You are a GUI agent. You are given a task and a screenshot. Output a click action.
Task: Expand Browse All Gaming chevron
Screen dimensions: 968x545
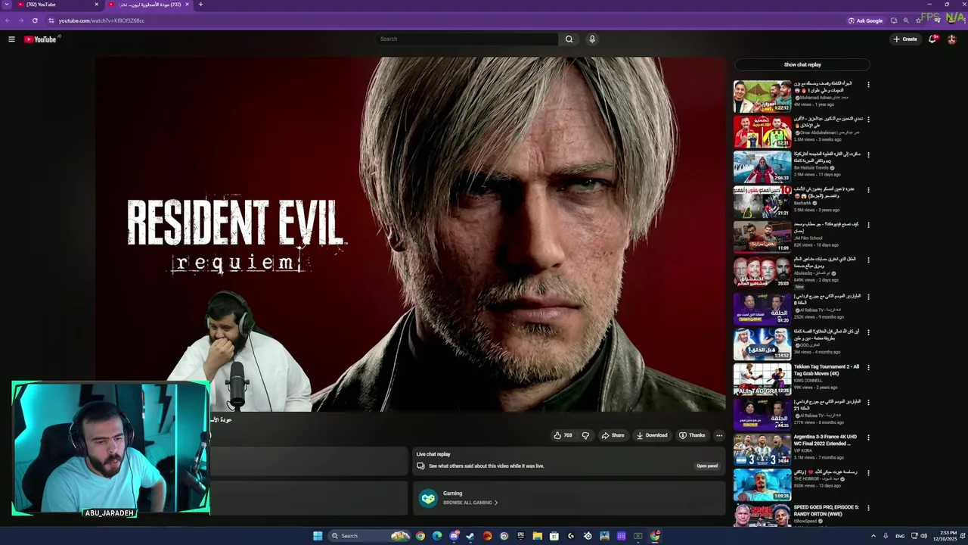tap(496, 503)
